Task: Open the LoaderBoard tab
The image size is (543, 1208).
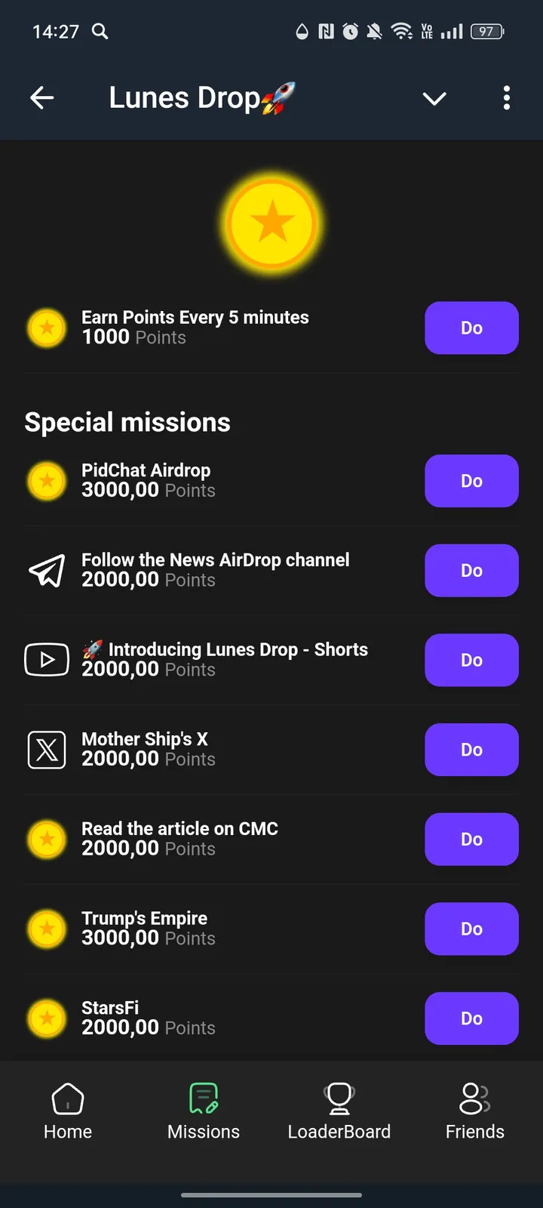Action: coord(339,1110)
